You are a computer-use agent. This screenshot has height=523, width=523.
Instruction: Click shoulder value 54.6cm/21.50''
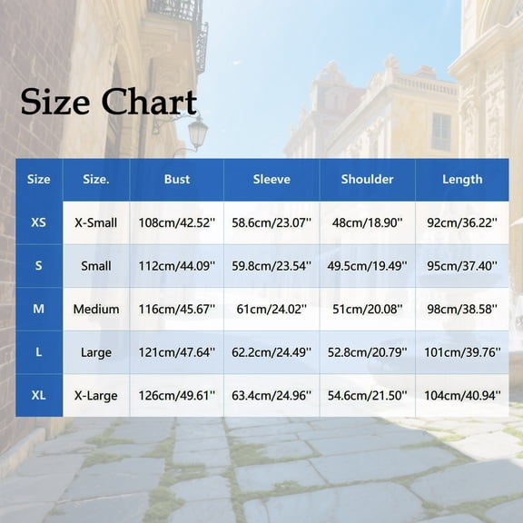(367, 396)
